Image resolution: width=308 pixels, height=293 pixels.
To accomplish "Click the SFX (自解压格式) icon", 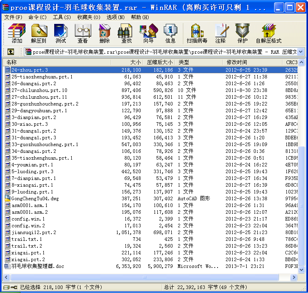I will pyautogui.click(x=269, y=33).
